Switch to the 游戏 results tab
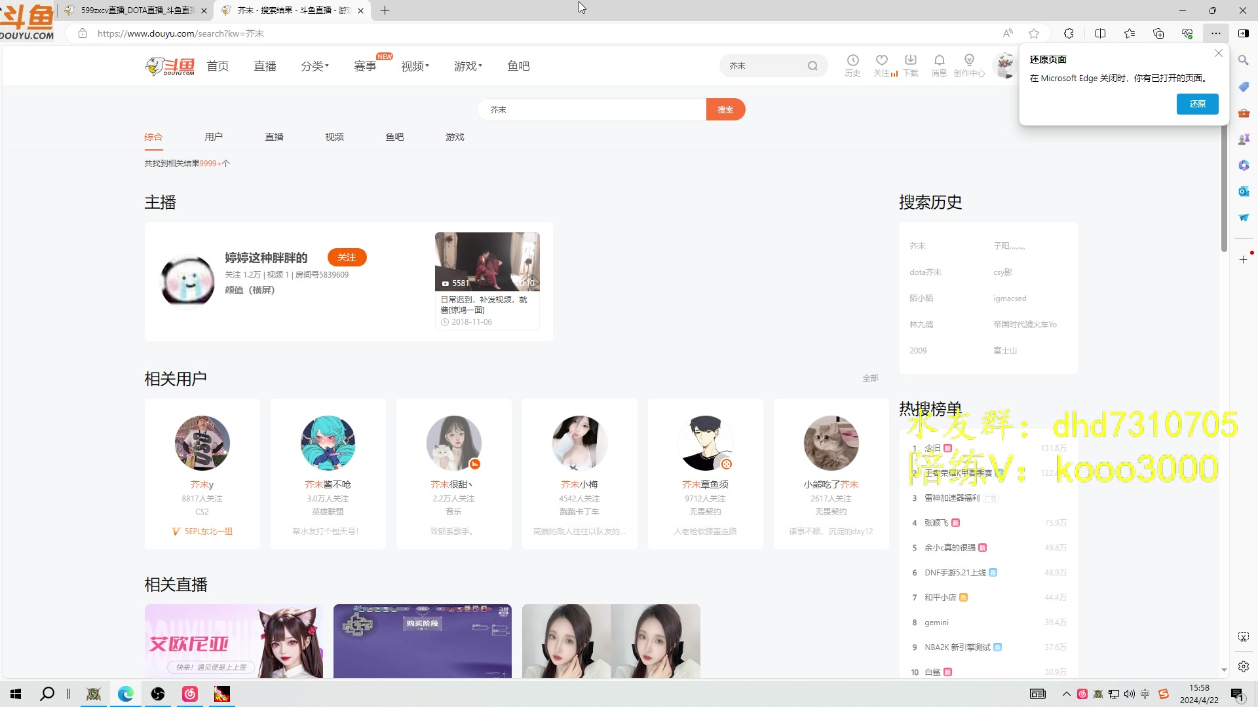1258x707 pixels. (455, 137)
